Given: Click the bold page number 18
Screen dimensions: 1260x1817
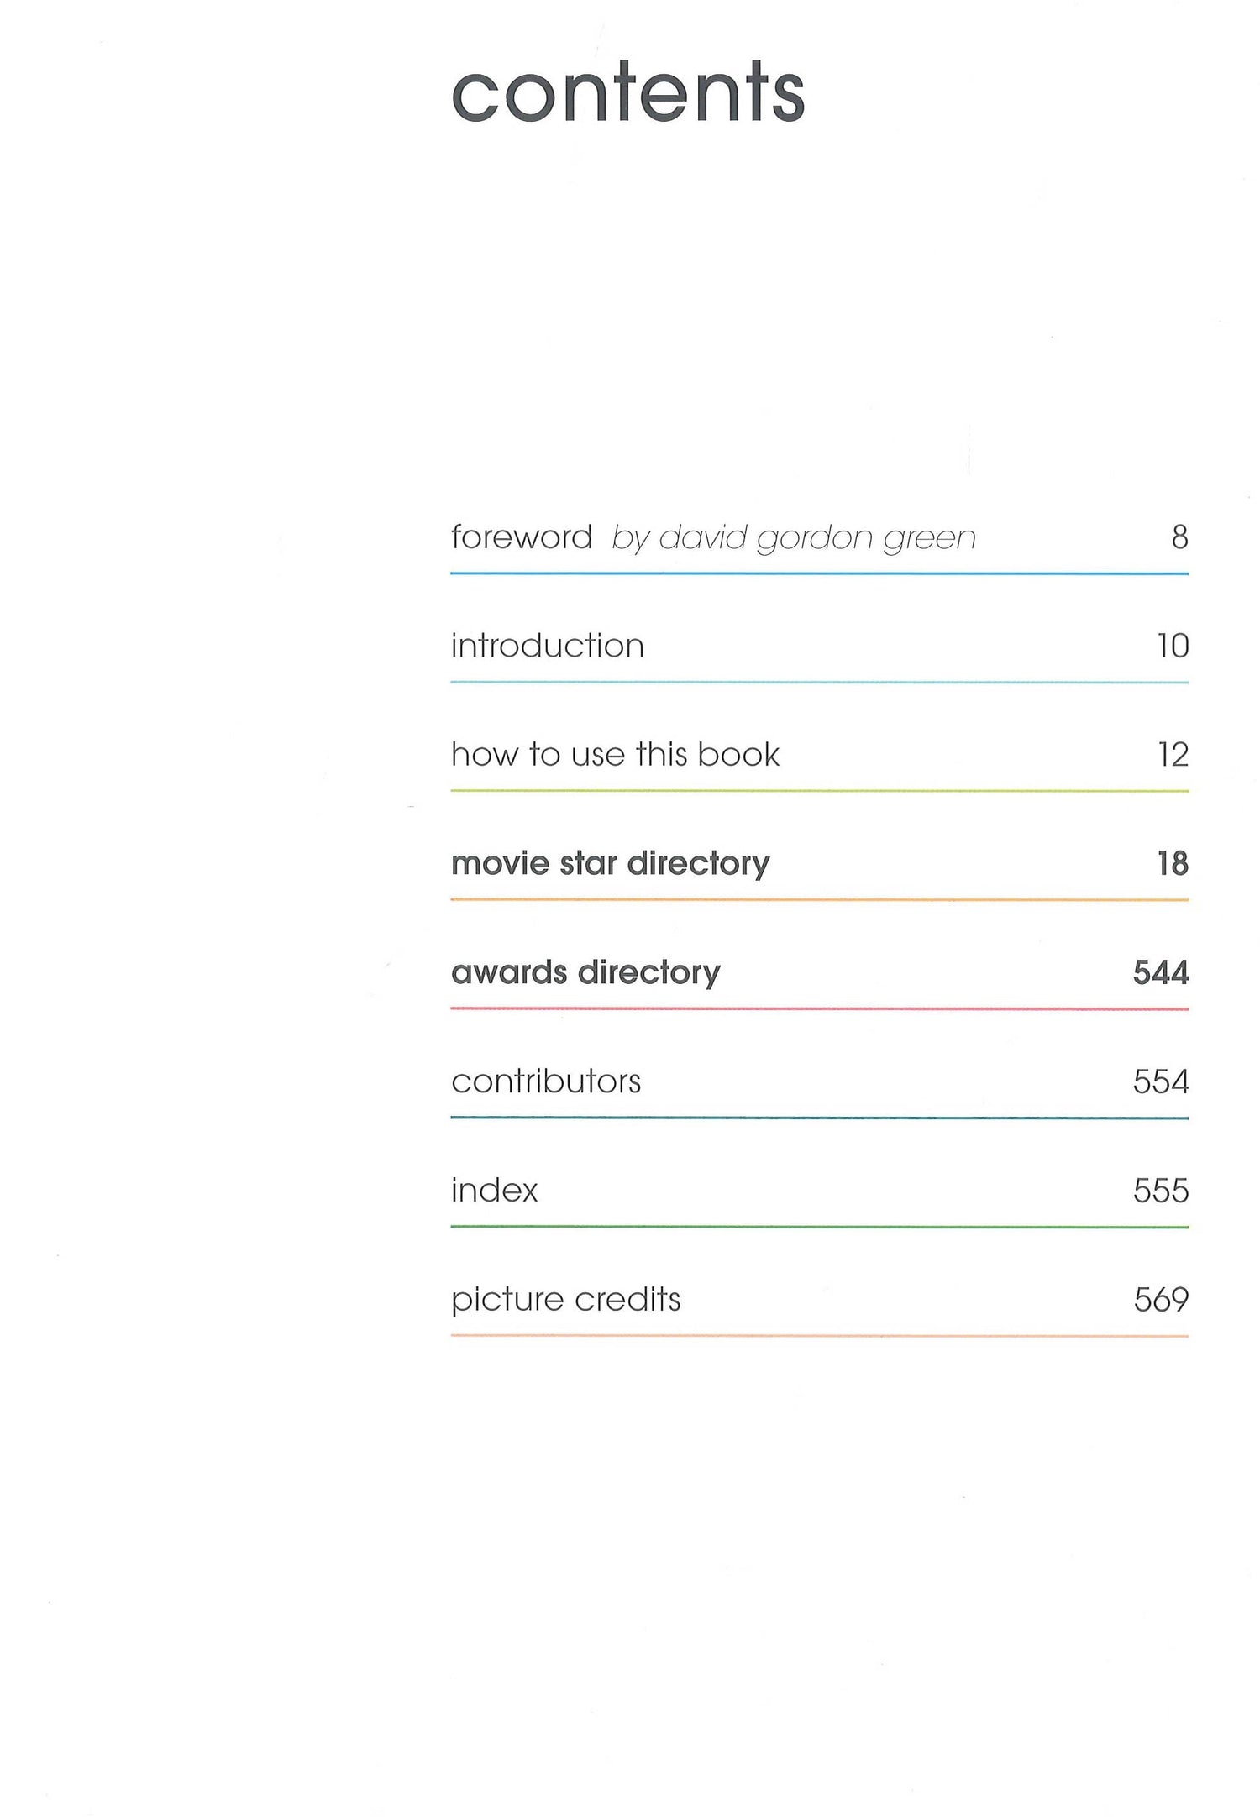Looking at the screenshot, I should (x=1173, y=864).
